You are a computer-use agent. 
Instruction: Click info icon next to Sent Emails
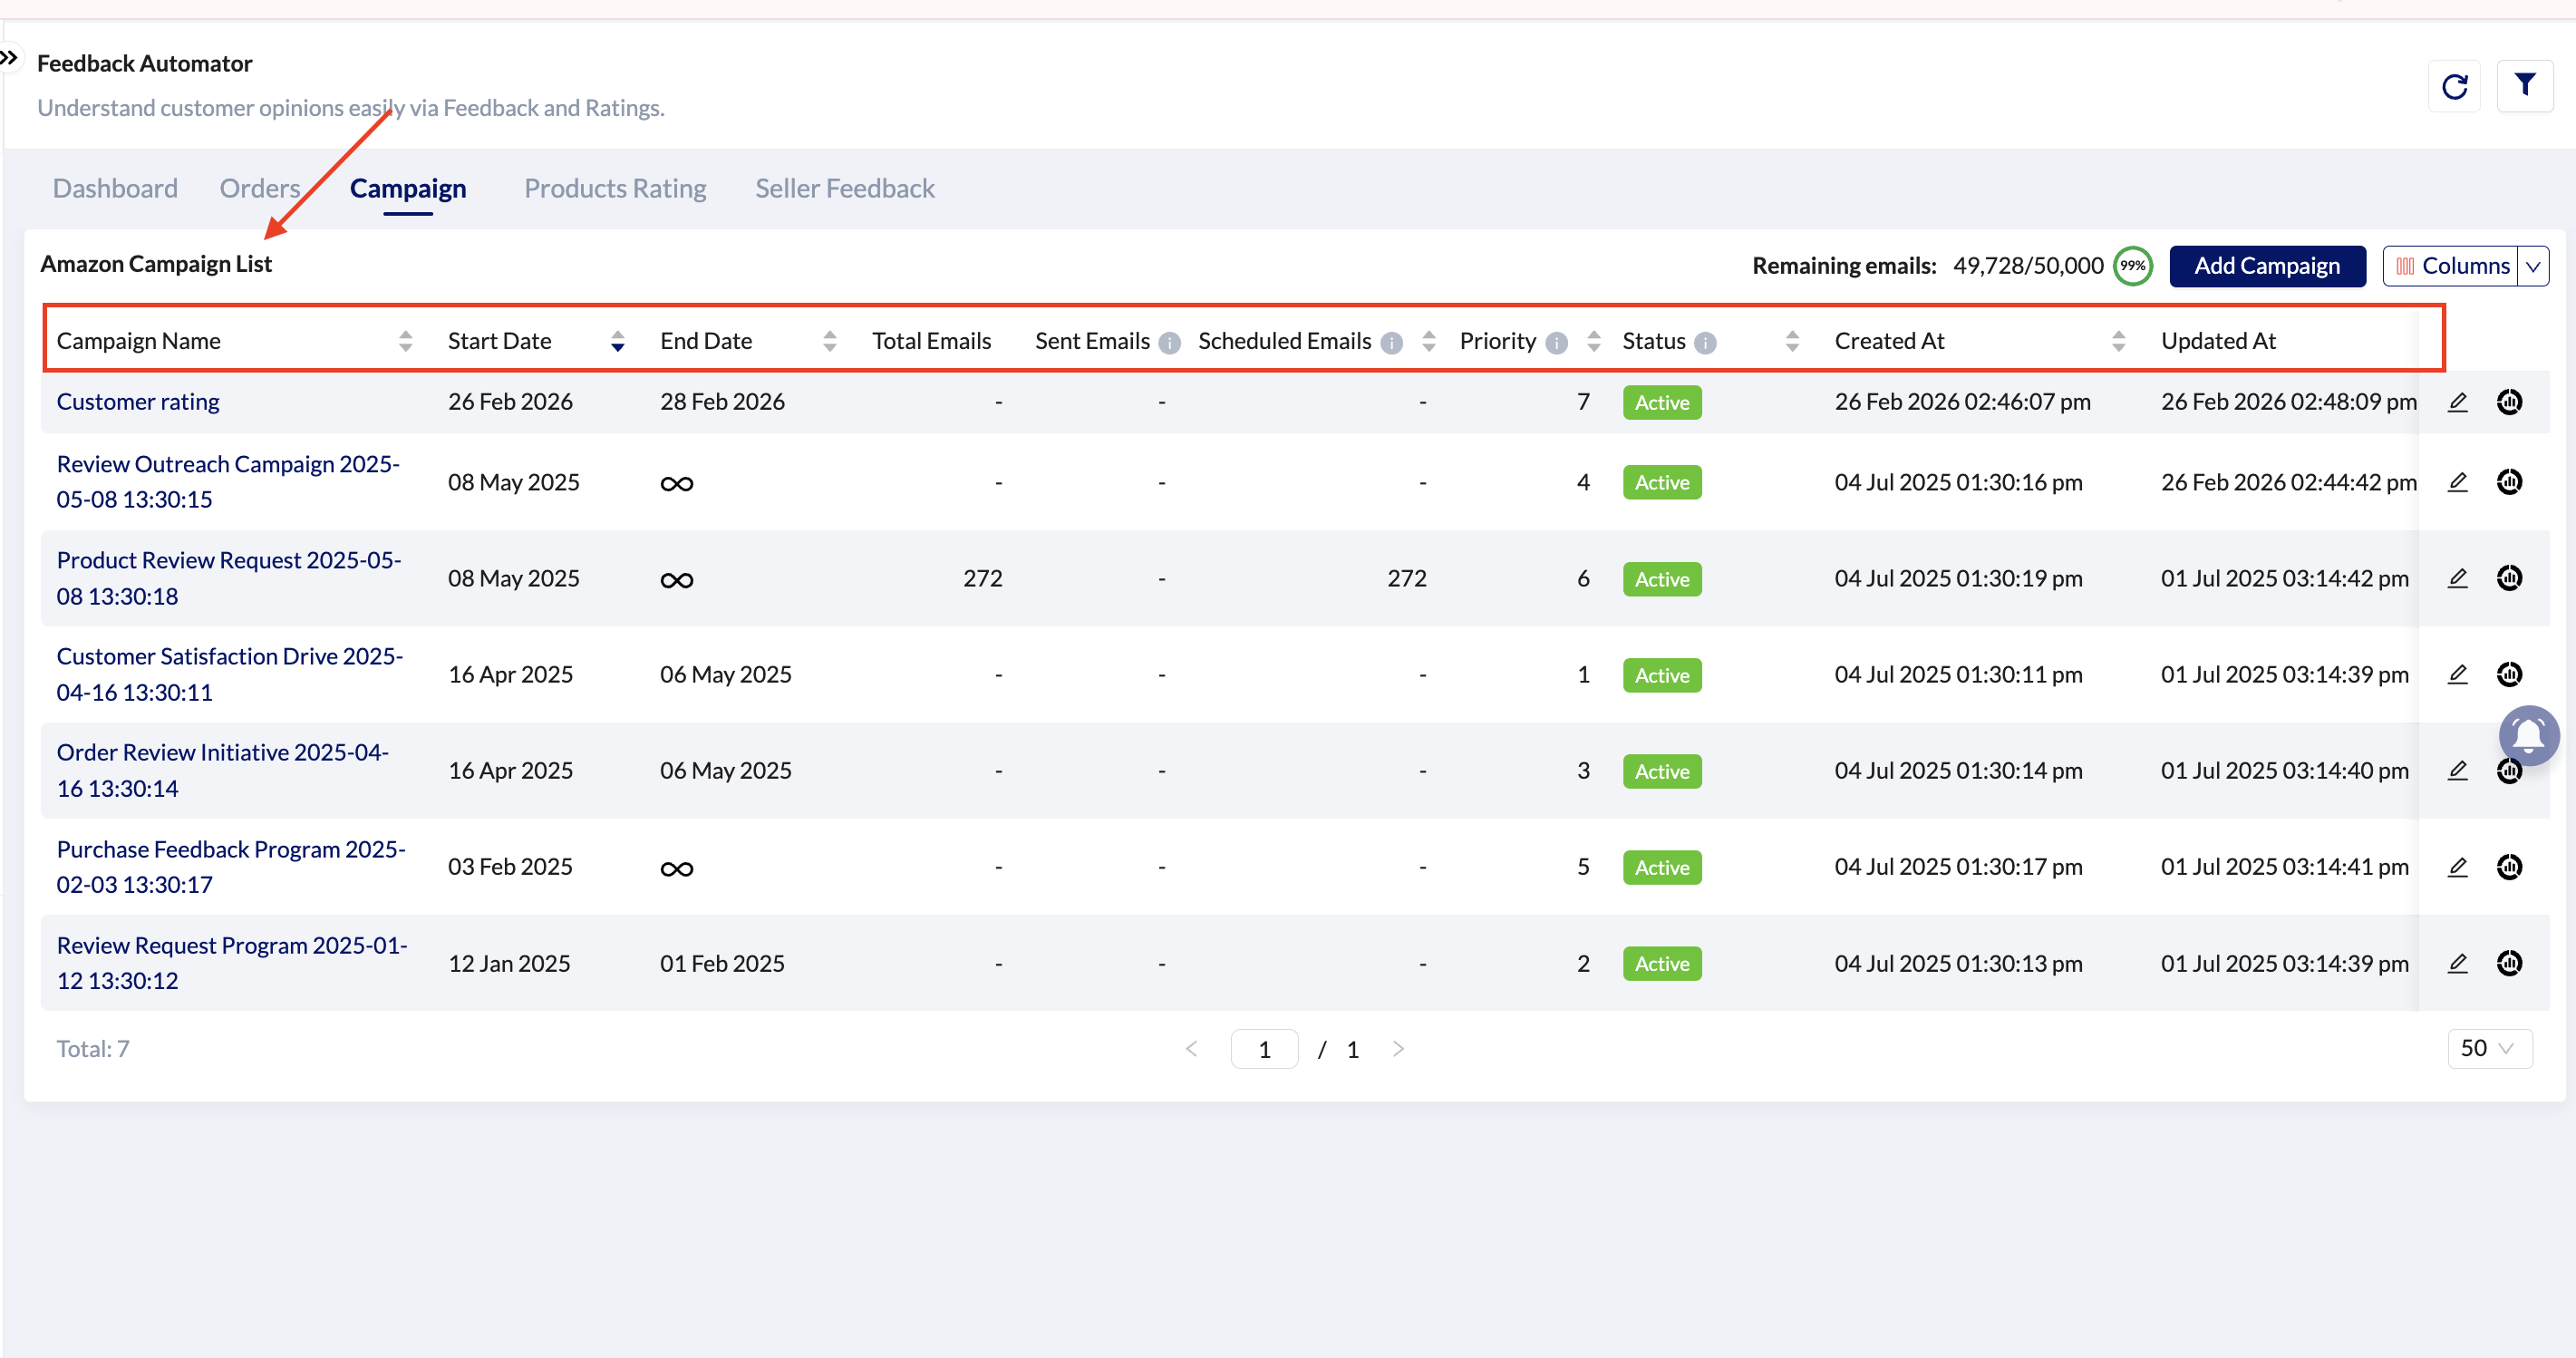[1169, 343]
